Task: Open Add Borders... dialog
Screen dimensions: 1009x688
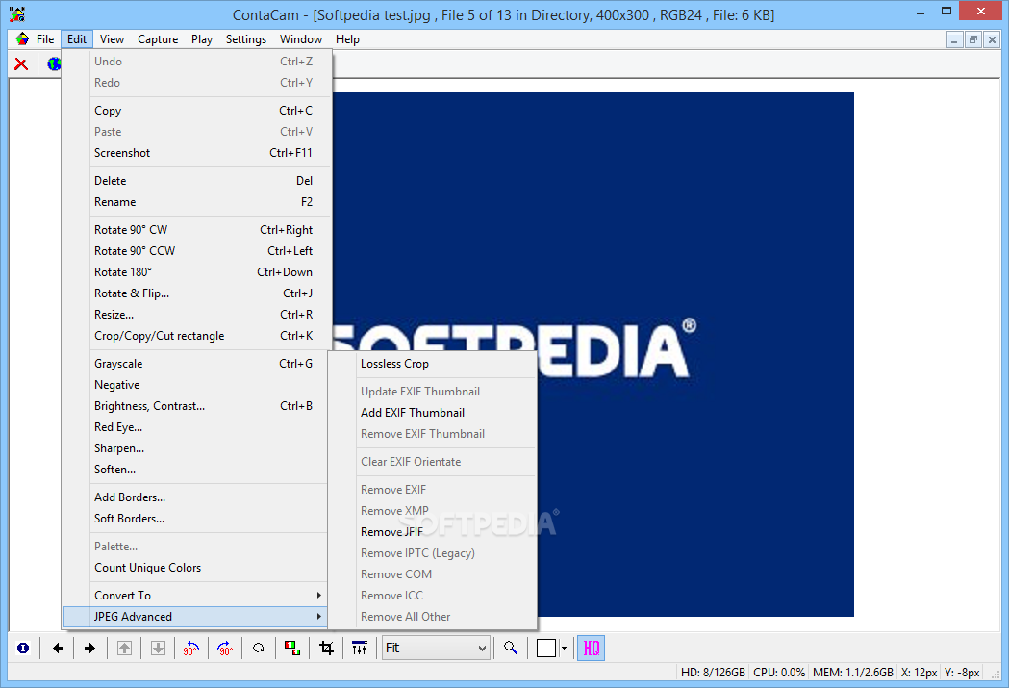Action: (x=195, y=497)
